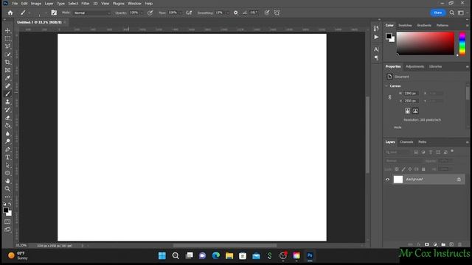Select the Eraser tool
This screenshot has height=265, width=472.
[x=7, y=118]
